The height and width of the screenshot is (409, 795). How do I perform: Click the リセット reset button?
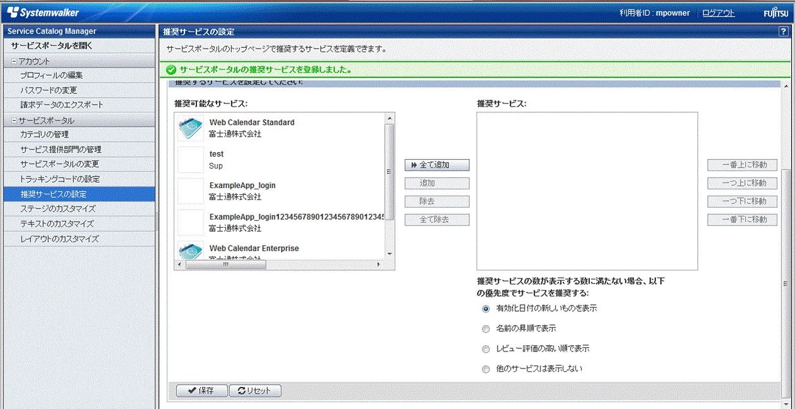coord(255,391)
